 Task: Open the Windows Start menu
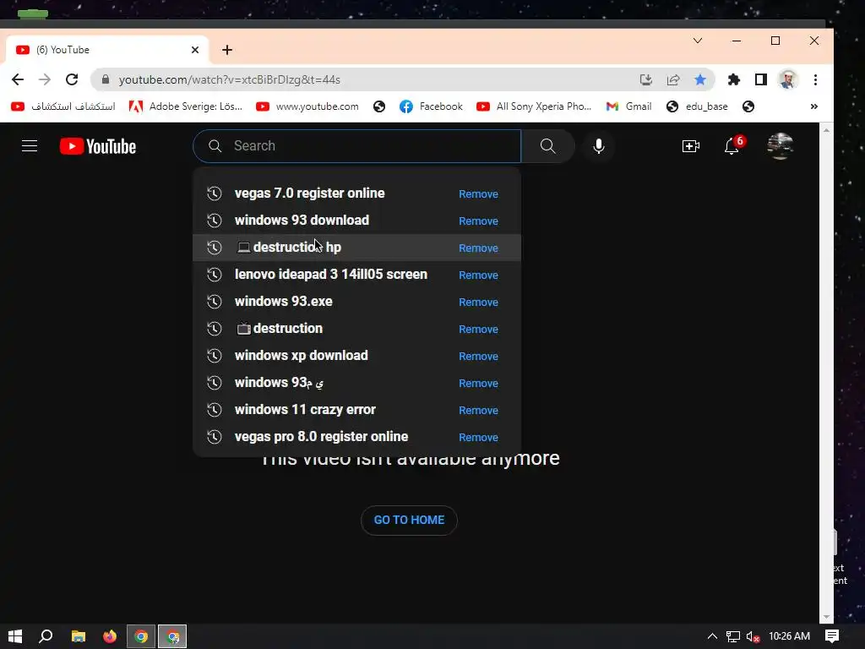(x=15, y=636)
